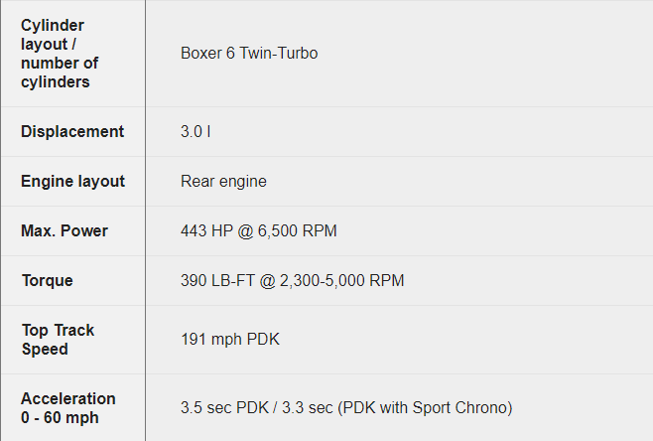
Task: Click the 2,300-5,000 RPM range text
Action: 342,280
